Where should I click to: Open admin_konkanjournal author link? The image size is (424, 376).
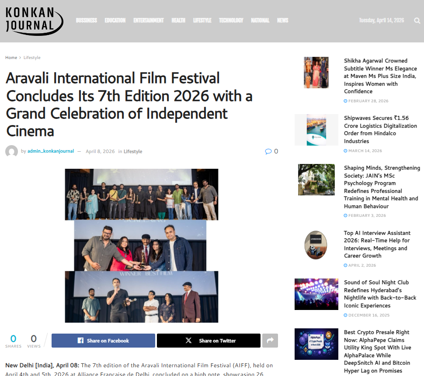pyautogui.click(x=51, y=151)
